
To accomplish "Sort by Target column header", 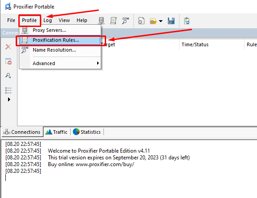I will 140,44.
